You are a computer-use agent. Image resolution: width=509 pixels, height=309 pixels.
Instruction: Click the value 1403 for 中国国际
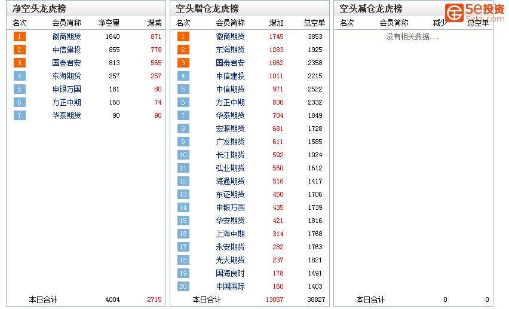tap(315, 286)
